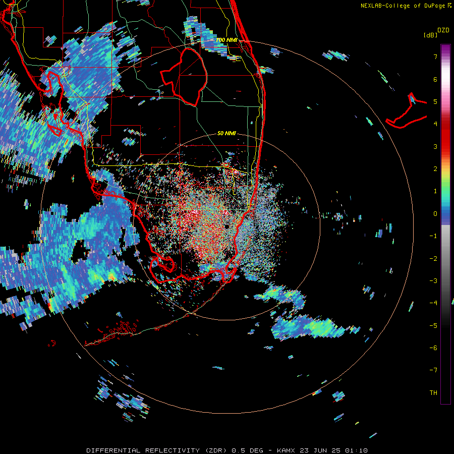This screenshot has width=454, height=454.
Task: Click the -3 value on color scale
Action: coord(433,280)
